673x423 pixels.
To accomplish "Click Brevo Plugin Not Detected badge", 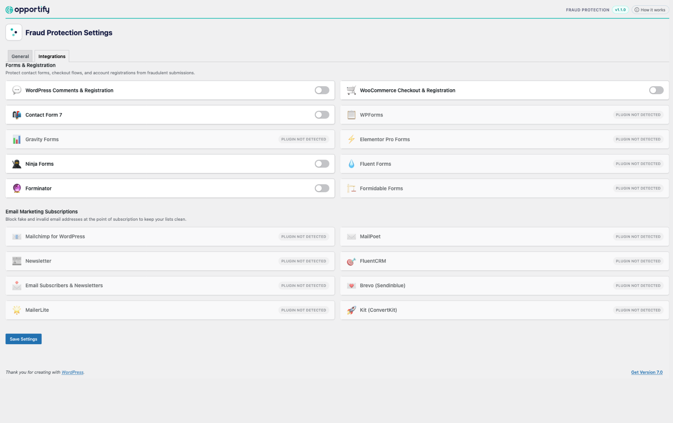I will point(638,285).
